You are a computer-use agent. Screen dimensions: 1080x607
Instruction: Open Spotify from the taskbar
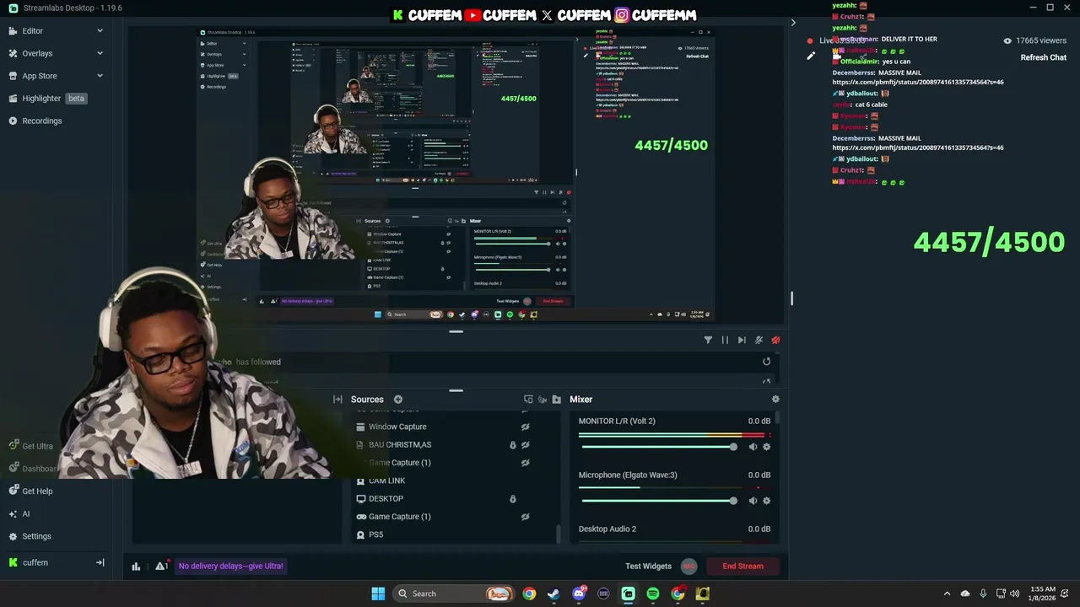[653, 594]
